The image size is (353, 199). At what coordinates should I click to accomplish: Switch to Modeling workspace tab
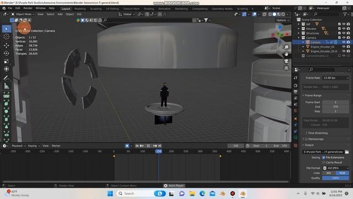tap(80, 9)
